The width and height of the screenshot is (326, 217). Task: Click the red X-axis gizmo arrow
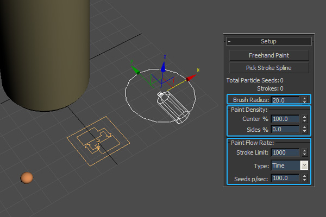click(x=190, y=79)
